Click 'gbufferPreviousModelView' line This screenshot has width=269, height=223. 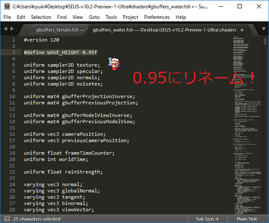[80, 122]
